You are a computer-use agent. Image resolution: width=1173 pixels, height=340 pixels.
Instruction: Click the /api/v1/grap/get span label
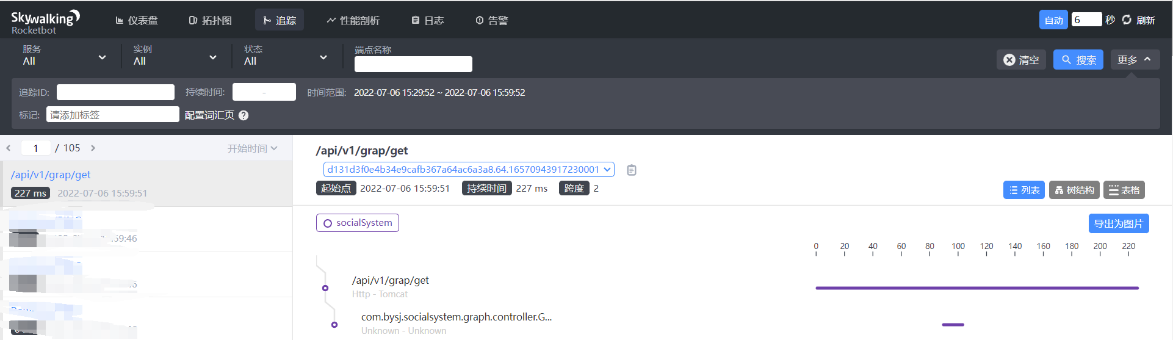391,280
